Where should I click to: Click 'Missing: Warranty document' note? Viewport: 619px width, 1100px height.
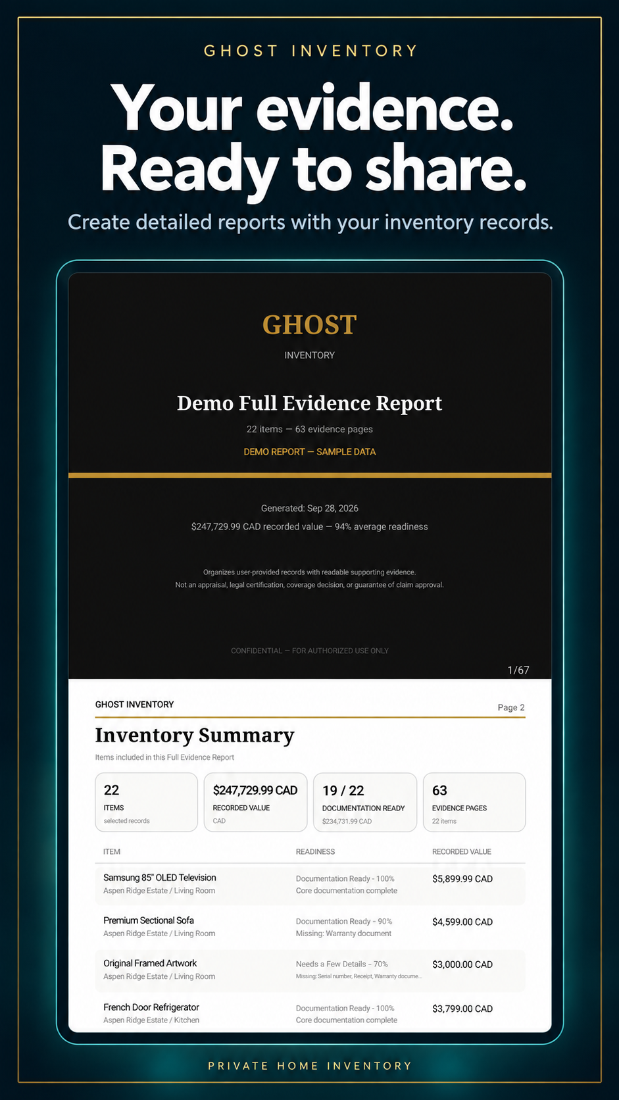click(343, 934)
